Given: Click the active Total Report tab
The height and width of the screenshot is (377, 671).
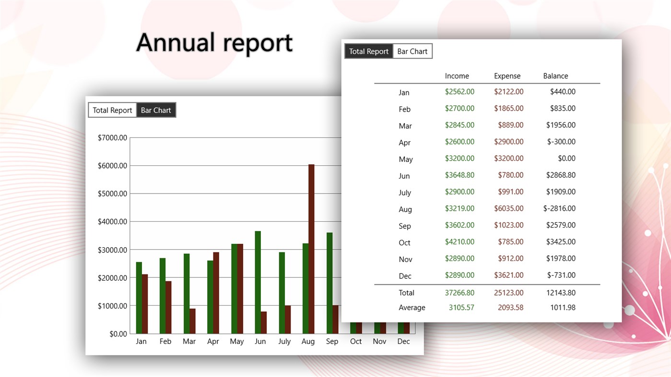Looking at the screenshot, I should 368,51.
